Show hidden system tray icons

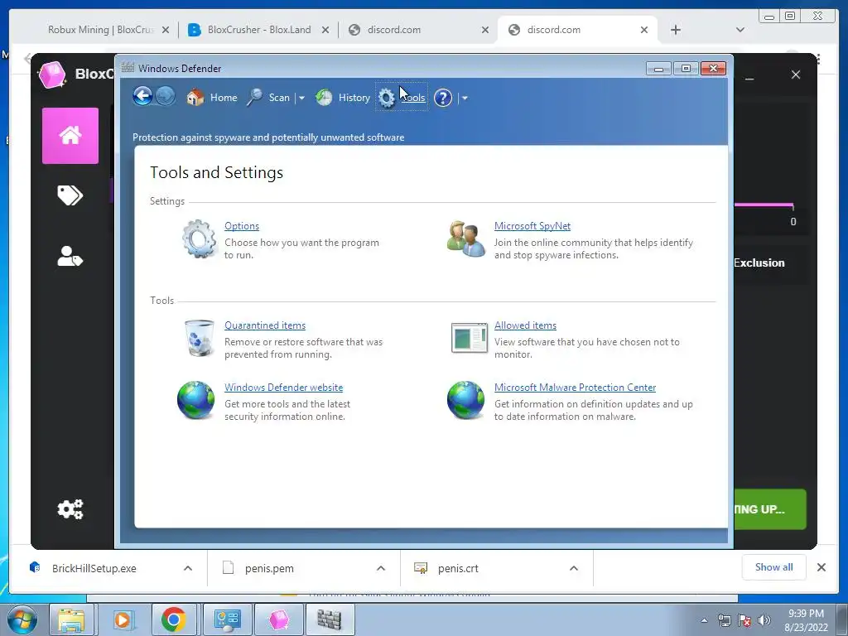(704, 620)
